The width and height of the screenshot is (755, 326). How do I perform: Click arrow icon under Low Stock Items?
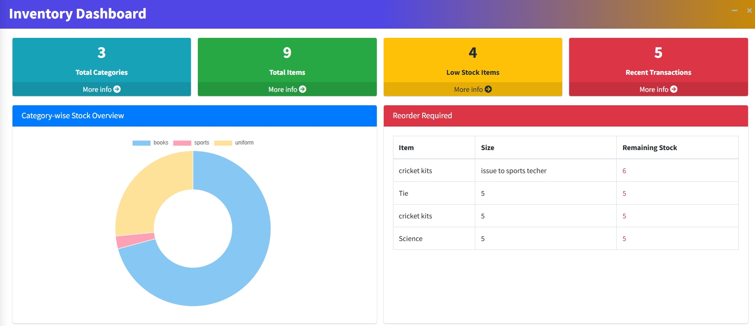(x=488, y=89)
